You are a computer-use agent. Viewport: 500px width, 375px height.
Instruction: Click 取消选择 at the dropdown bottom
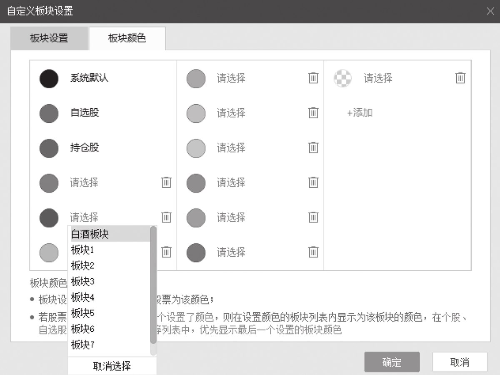(x=112, y=366)
